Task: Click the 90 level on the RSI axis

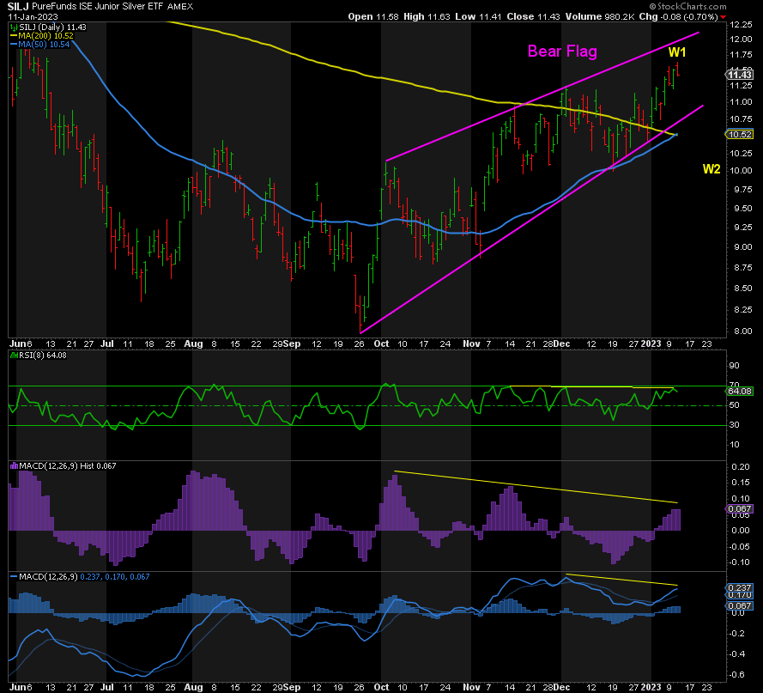Action: pos(735,366)
